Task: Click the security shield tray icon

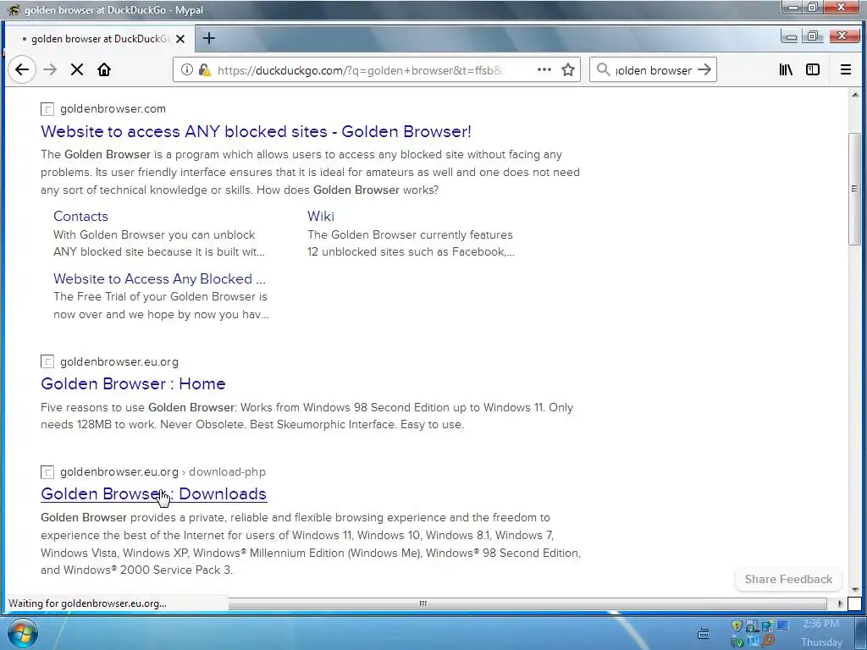Action: pos(737,625)
